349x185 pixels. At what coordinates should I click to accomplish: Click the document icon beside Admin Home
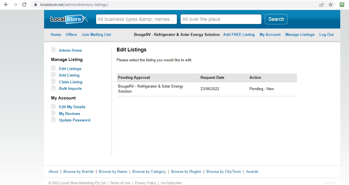[x=53, y=50]
